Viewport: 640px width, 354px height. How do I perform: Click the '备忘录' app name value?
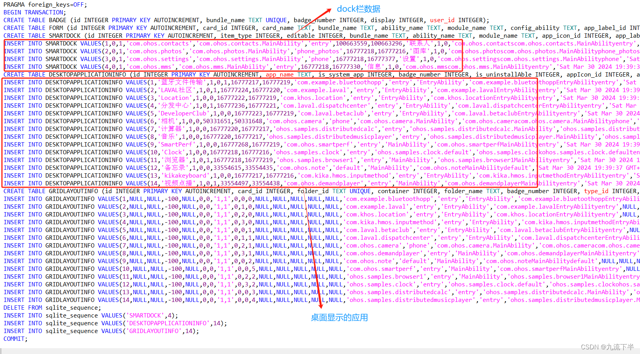175,168
